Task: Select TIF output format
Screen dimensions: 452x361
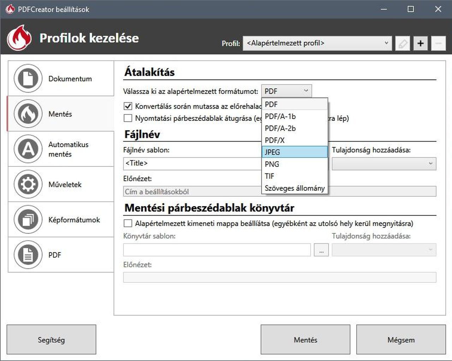Action: 295,176
